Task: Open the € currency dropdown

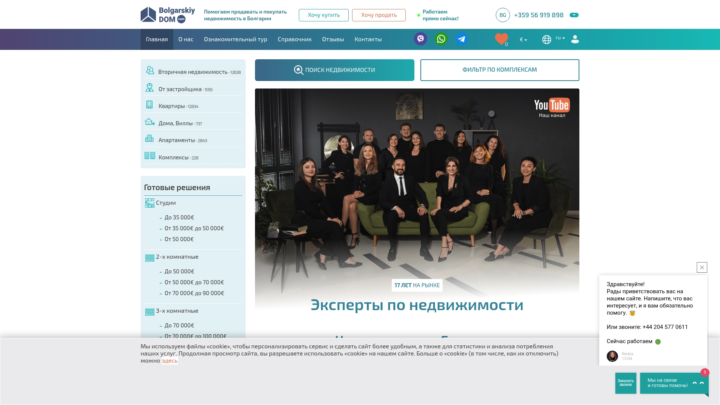Action: (x=522, y=39)
